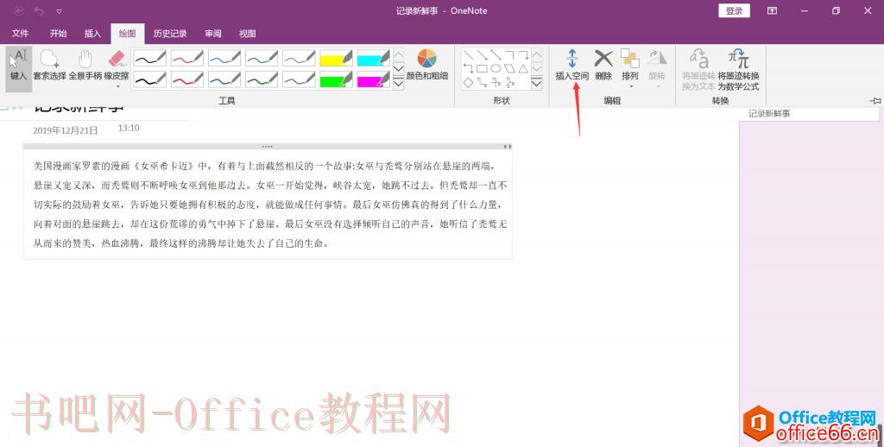This screenshot has width=884, height=447.
Task: Pick the thick green pen
Action: [x=262, y=79]
